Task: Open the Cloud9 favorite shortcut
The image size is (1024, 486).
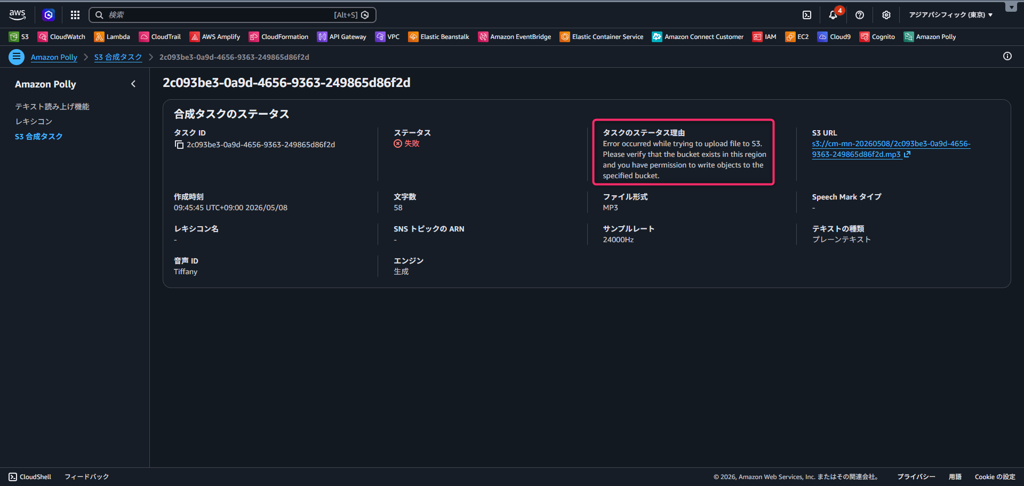Action: click(x=834, y=37)
